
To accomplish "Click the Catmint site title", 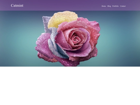I will click(17, 5).
